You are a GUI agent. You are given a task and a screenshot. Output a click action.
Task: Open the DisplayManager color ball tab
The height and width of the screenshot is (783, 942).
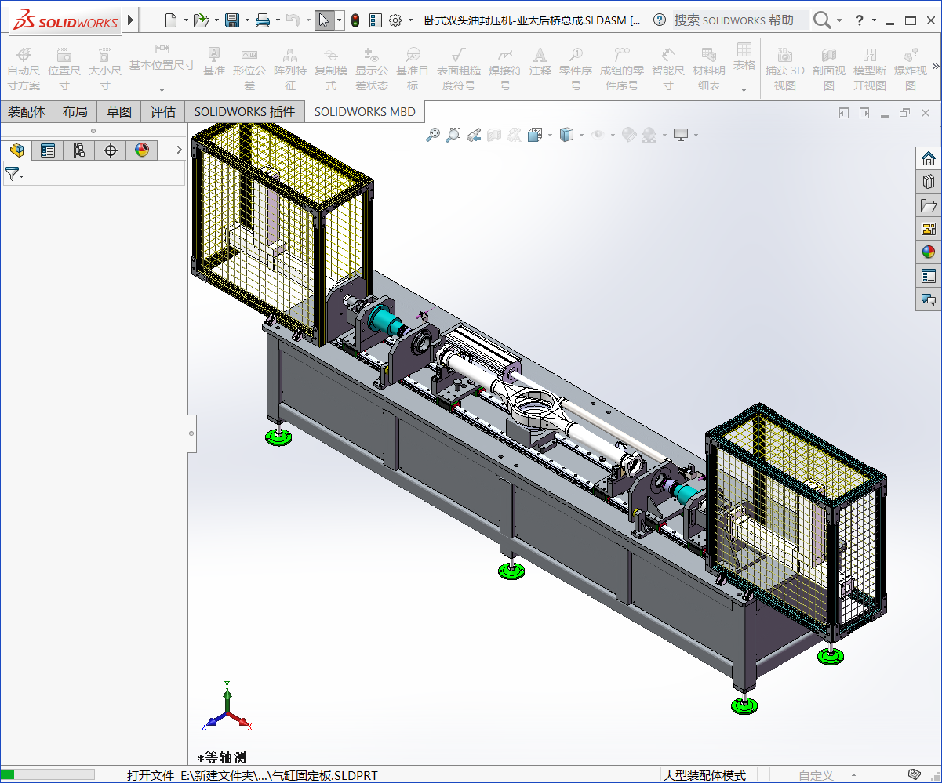141,150
